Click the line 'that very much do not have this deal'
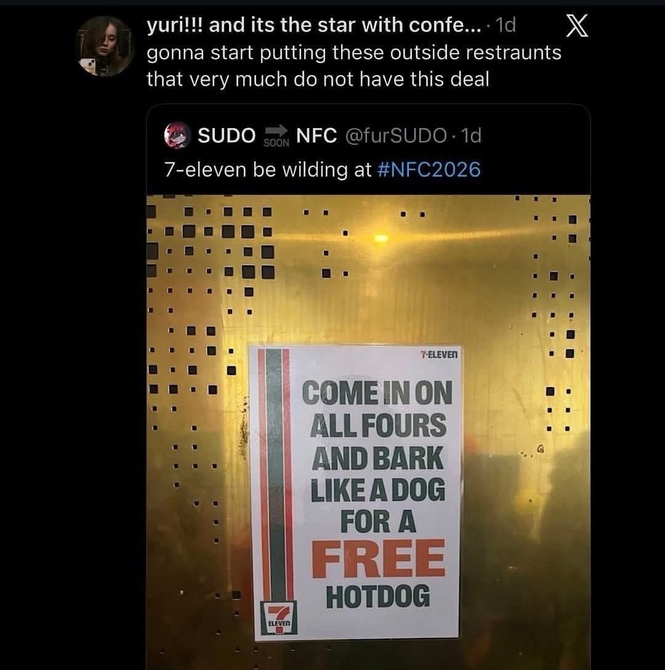 pos(318,79)
